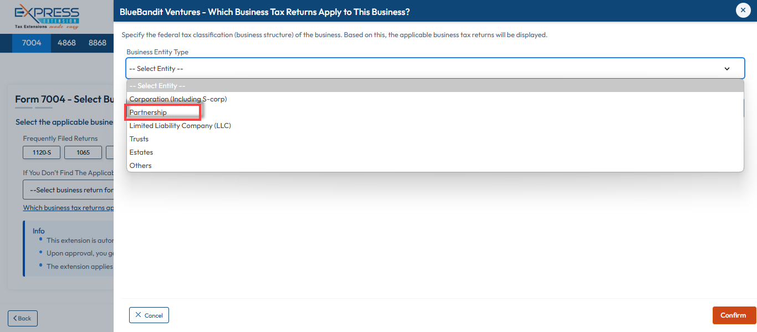Cancel the entity type dialog
757x332 pixels.
[149, 315]
